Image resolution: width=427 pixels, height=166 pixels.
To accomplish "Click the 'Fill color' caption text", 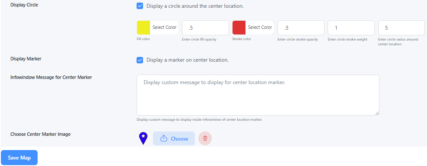I will (143, 39).
